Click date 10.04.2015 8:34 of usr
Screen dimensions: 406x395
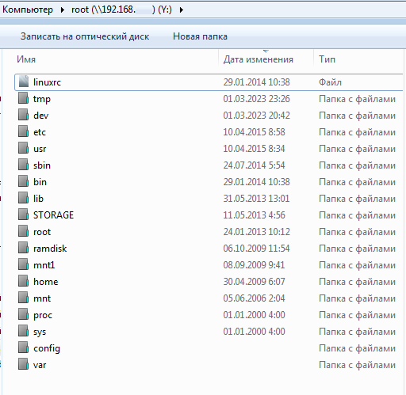255,149
